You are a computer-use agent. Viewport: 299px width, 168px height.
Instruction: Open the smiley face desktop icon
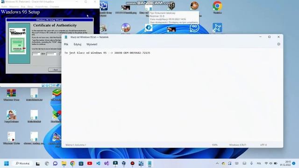point(194,28)
